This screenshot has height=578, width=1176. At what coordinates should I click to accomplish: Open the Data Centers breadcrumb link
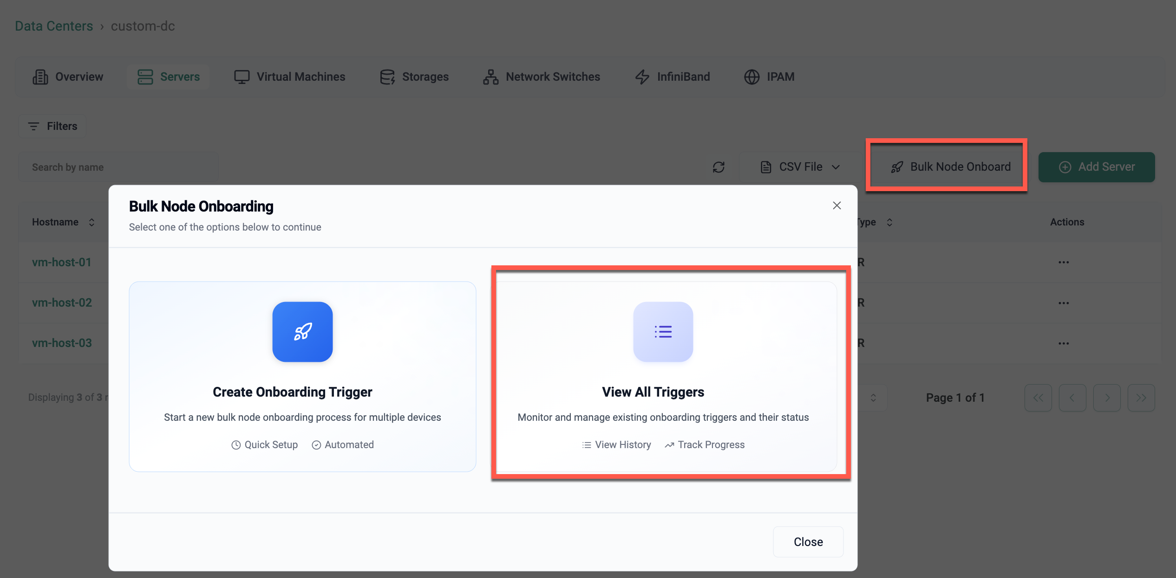54,26
